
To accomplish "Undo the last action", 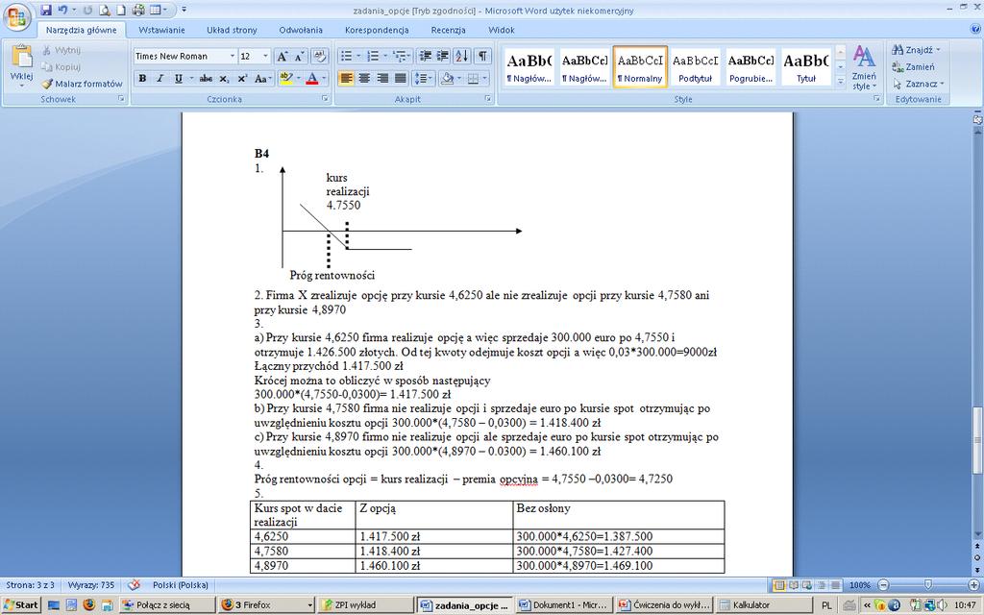I will tap(62, 10).
